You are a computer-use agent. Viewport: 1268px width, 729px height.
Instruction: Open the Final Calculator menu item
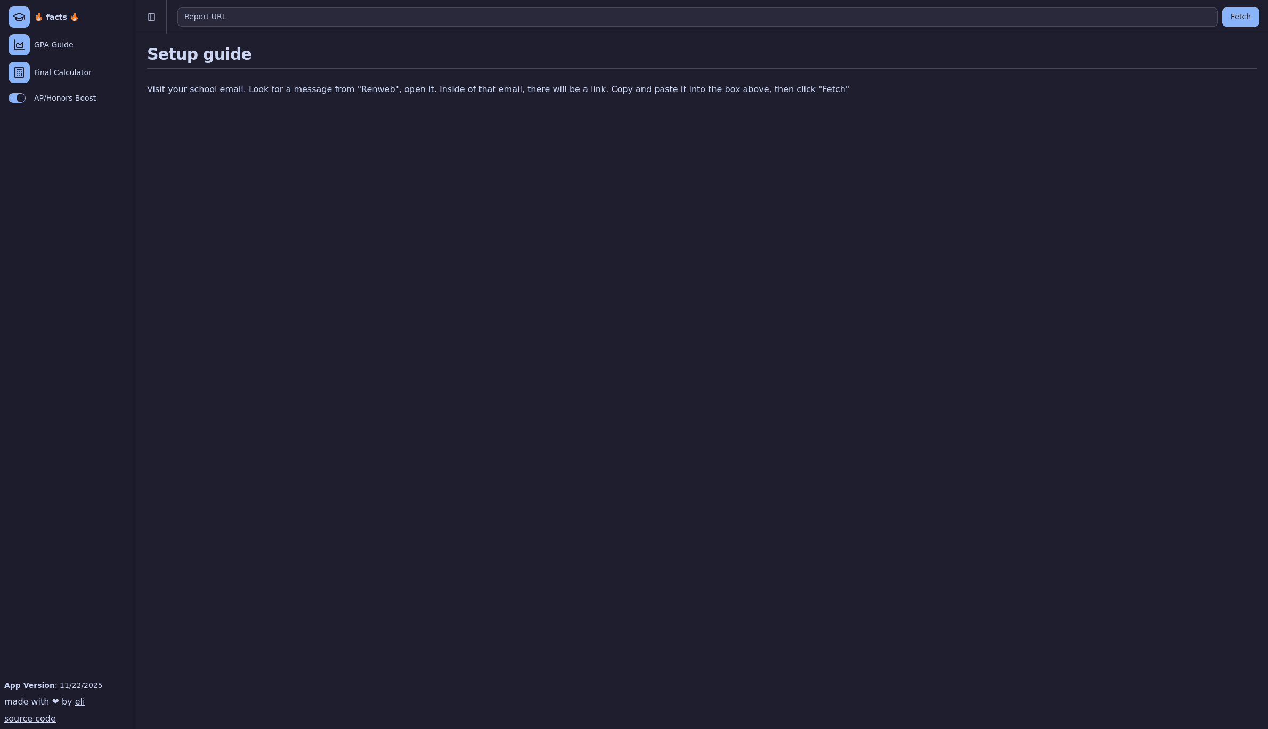click(62, 72)
